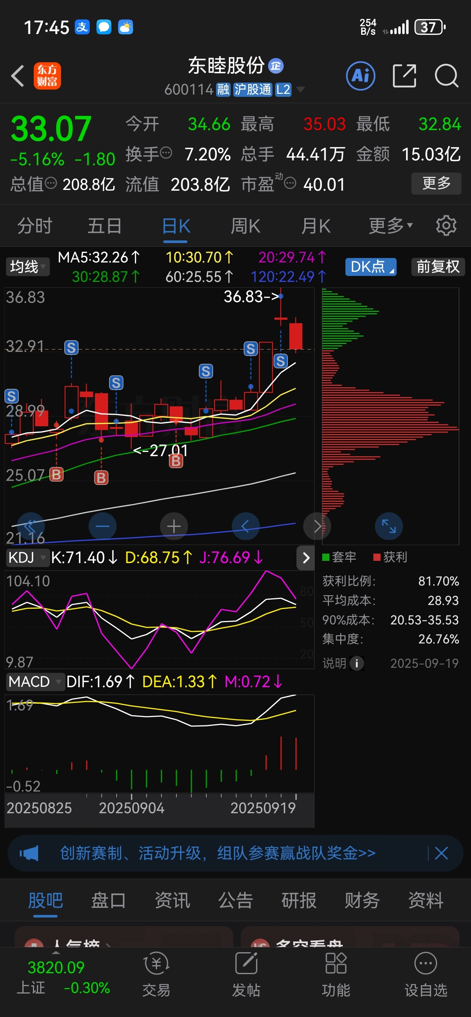This screenshot has width=471, height=1017.
Task: Switch to 分时 tab
Action: pyautogui.click(x=35, y=226)
